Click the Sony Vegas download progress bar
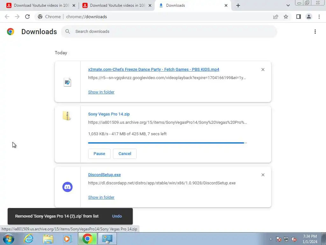 (x=167, y=143)
